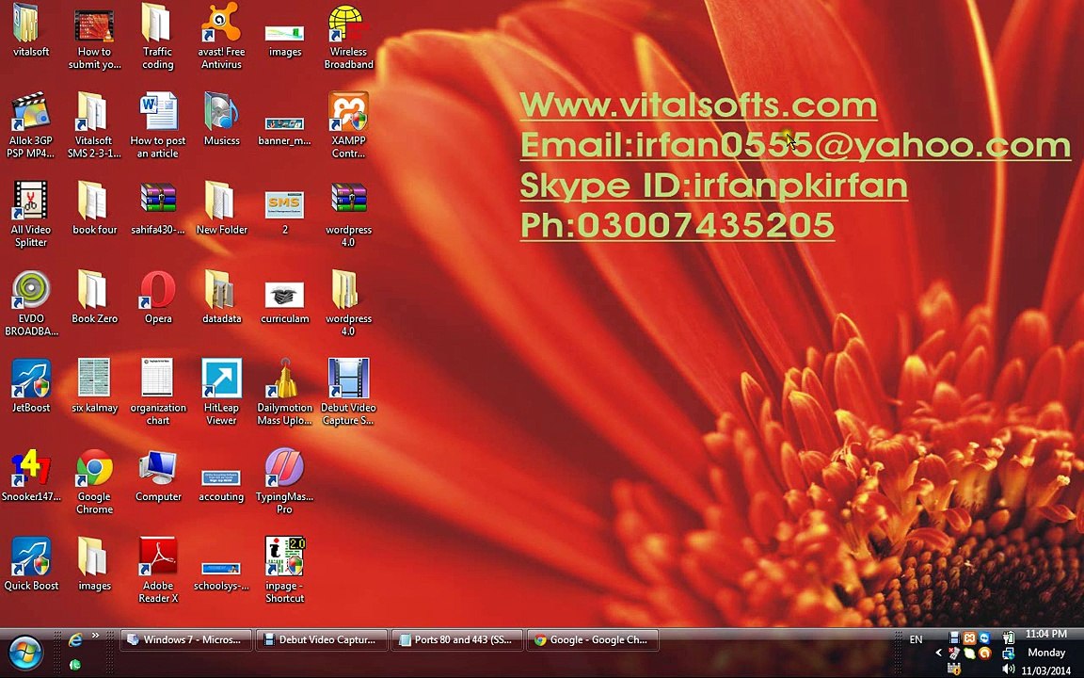
Task: Open the Musicss shortcut icon
Action: click(x=221, y=119)
